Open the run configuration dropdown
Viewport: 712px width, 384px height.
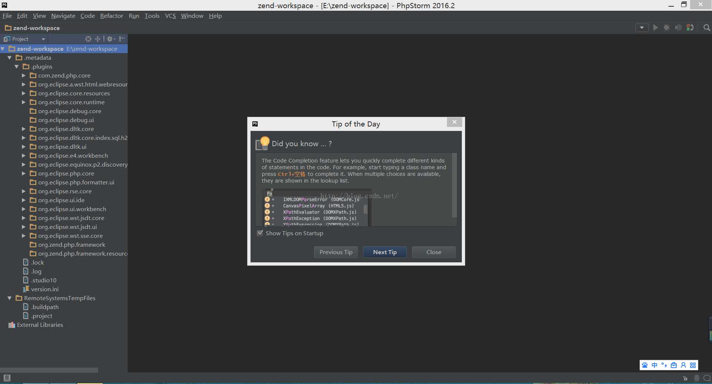[642, 28]
